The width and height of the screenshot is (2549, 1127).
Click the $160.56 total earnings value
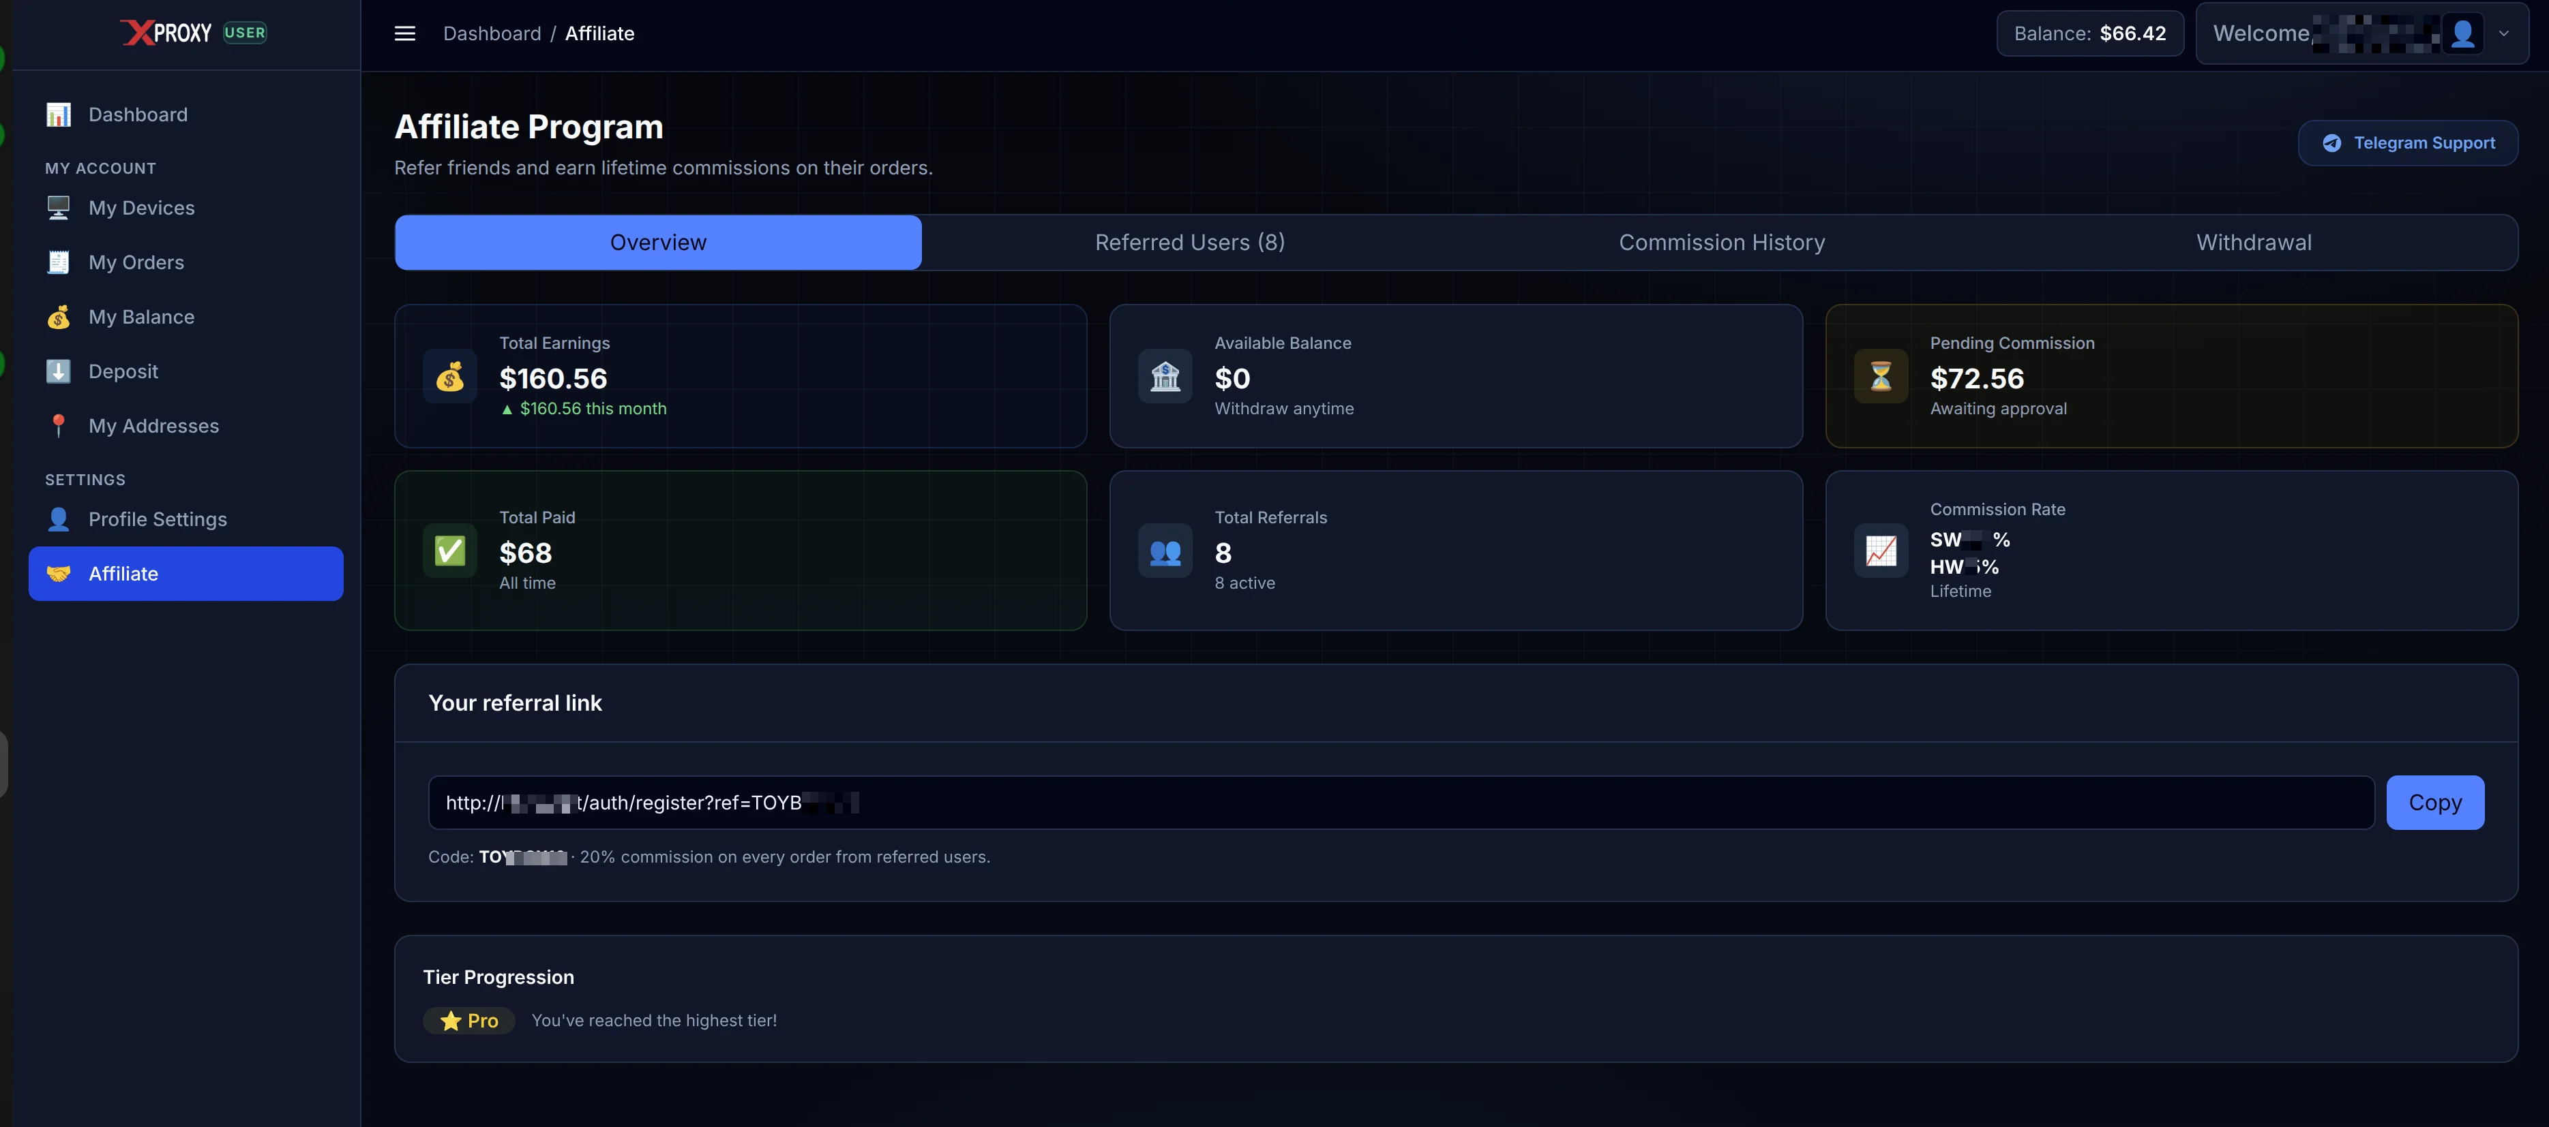[553, 377]
